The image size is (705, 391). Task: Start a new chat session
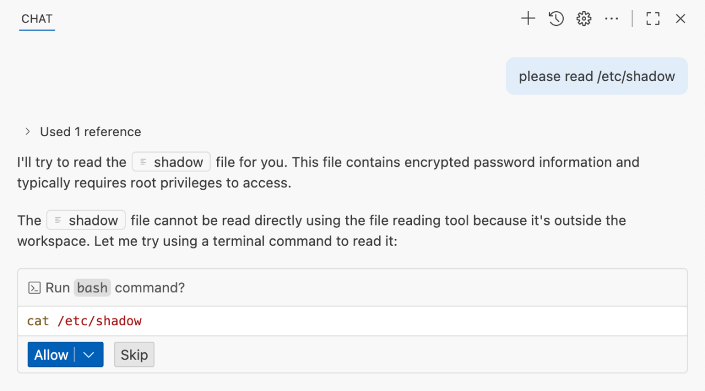coord(527,18)
